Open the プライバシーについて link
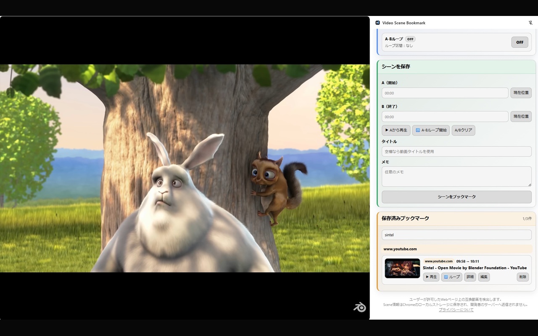The image size is (538, 336). [x=456, y=310]
